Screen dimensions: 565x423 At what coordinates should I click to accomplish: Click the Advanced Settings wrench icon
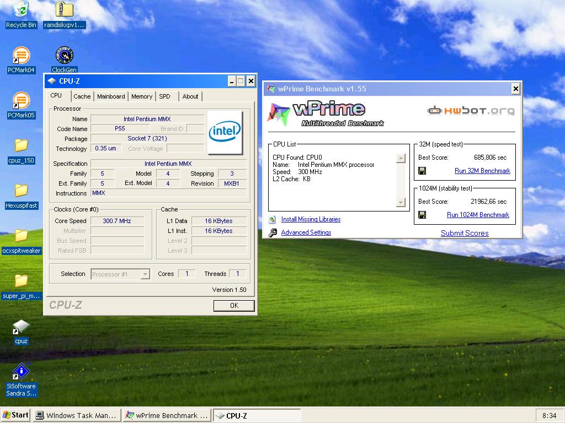click(x=273, y=233)
